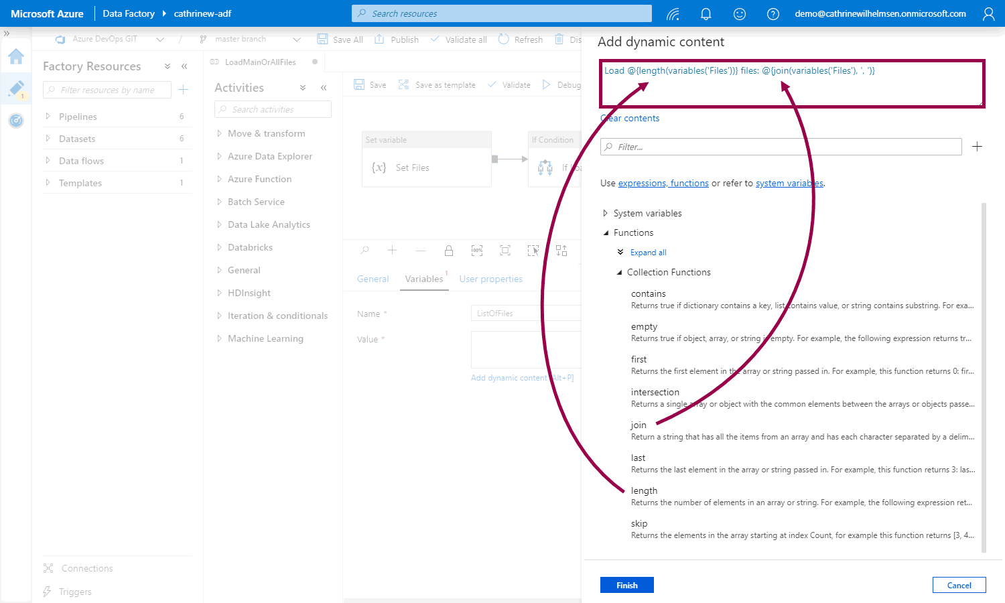
Task: Click the help question mark icon
Action: point(773,13)
